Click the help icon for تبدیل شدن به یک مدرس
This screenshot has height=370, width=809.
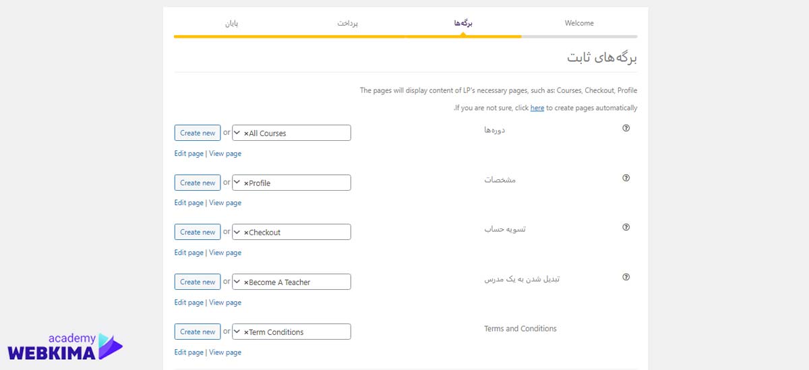626,277
